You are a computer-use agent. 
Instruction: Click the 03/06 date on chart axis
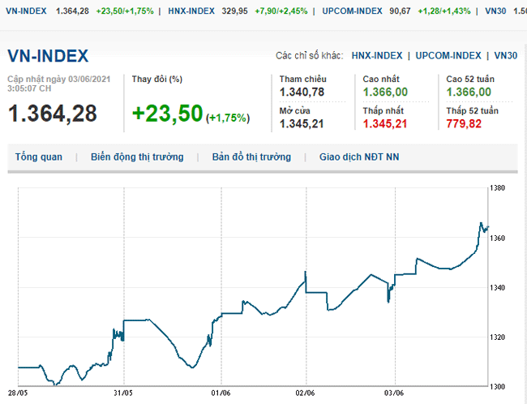point(394,393)
